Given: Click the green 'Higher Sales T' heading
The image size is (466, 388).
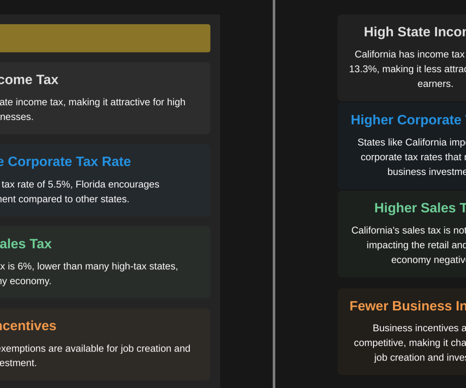Looking at the screenshot, I should [420, 208].
